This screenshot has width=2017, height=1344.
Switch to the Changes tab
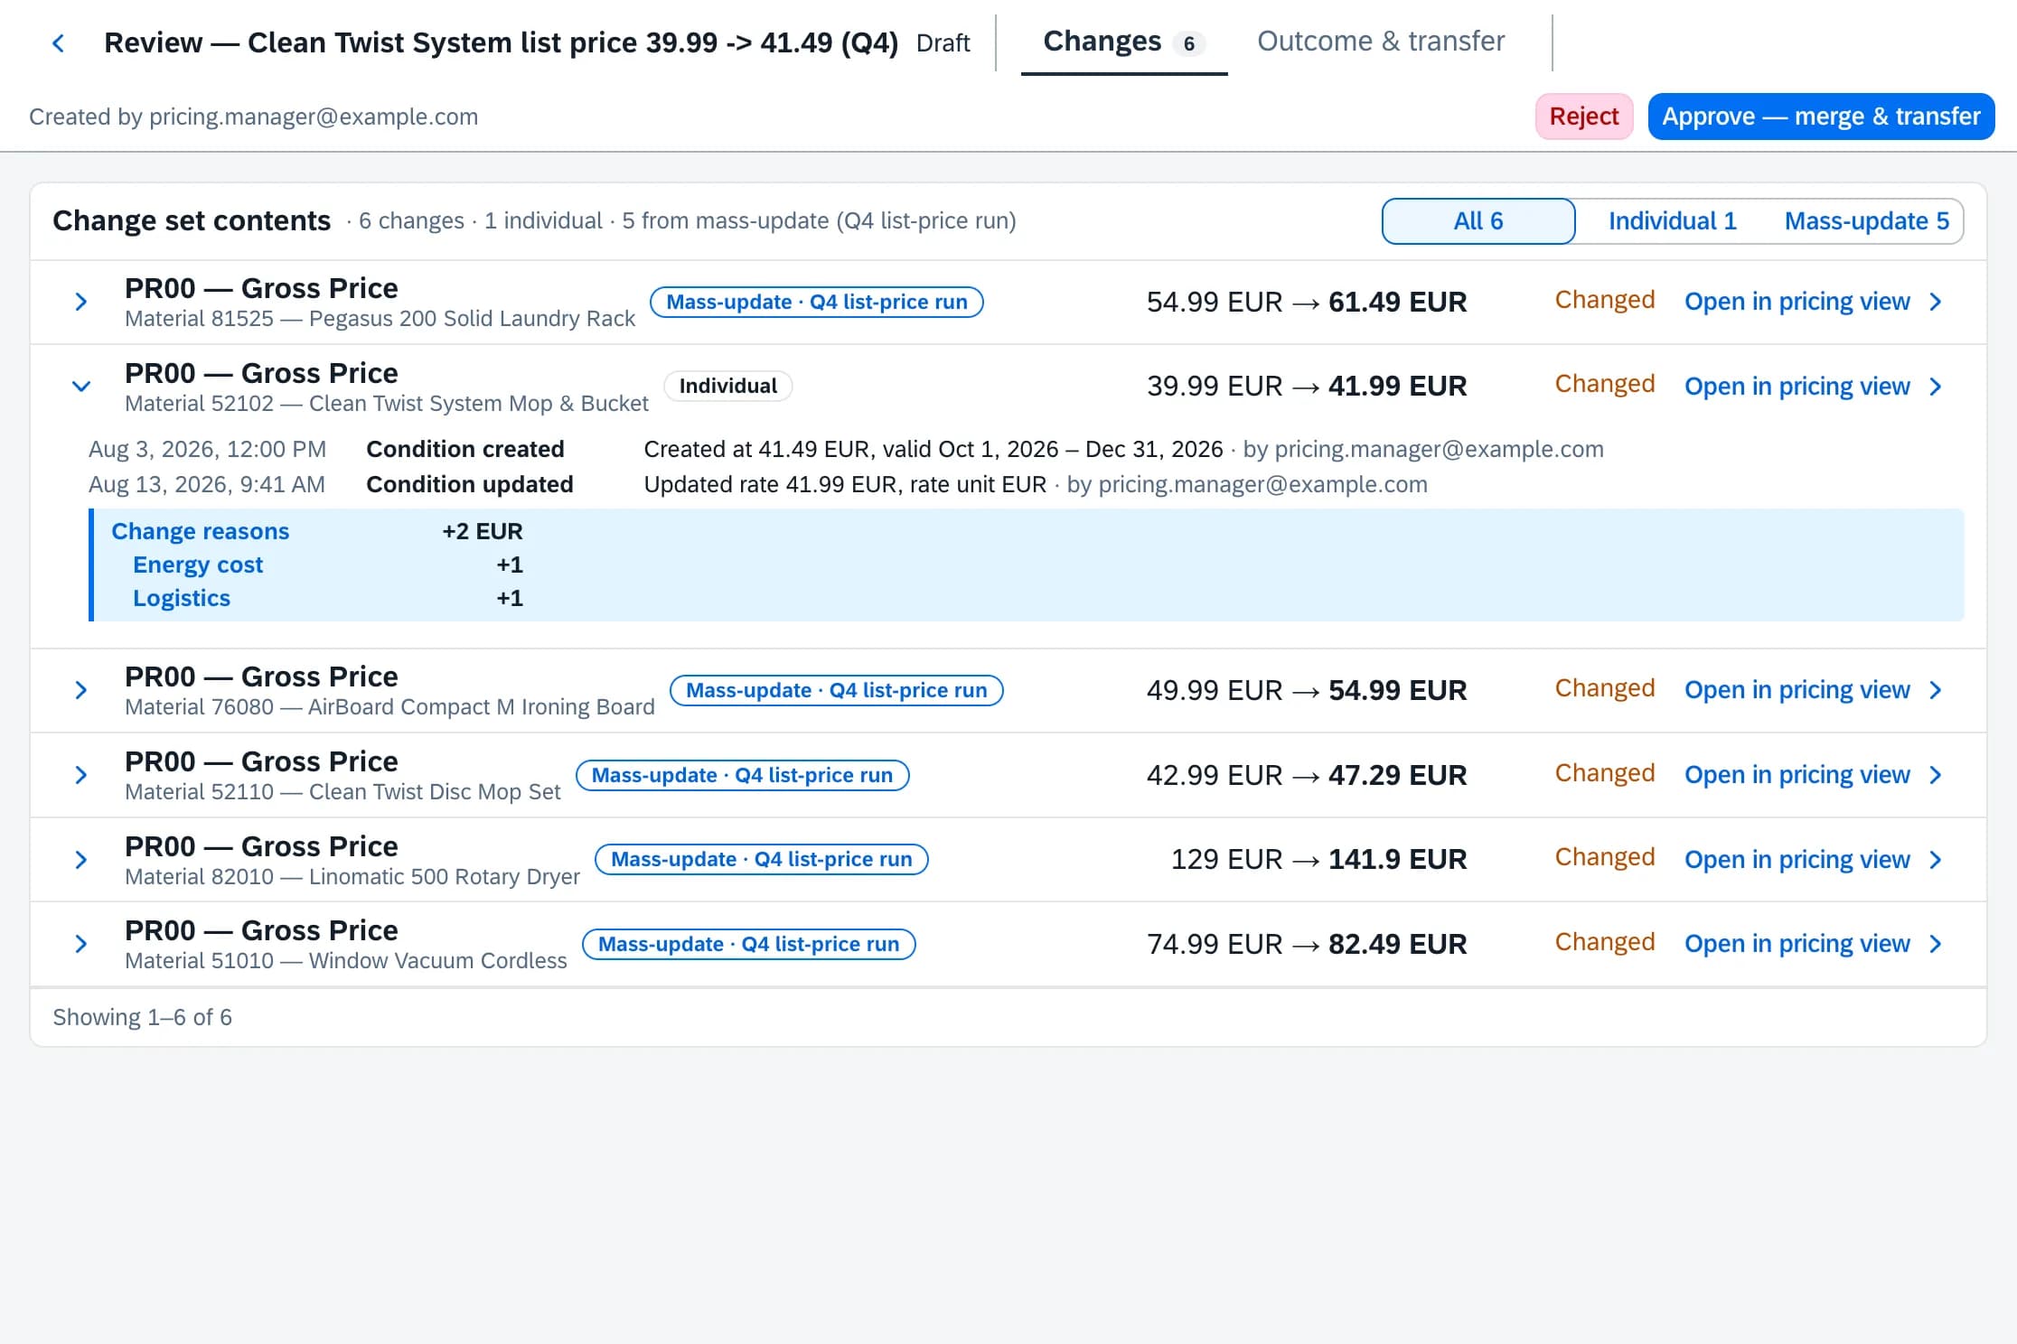pos(1123,42)
